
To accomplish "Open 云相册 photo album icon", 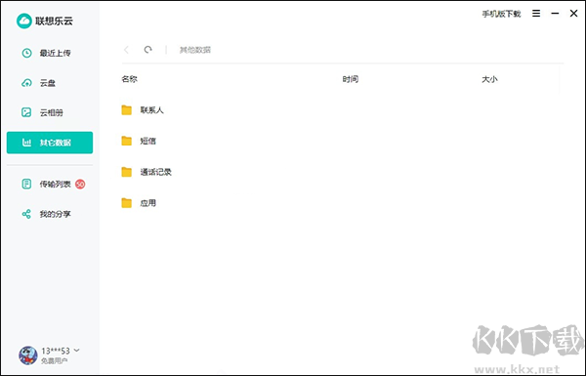I will [26, 112].
